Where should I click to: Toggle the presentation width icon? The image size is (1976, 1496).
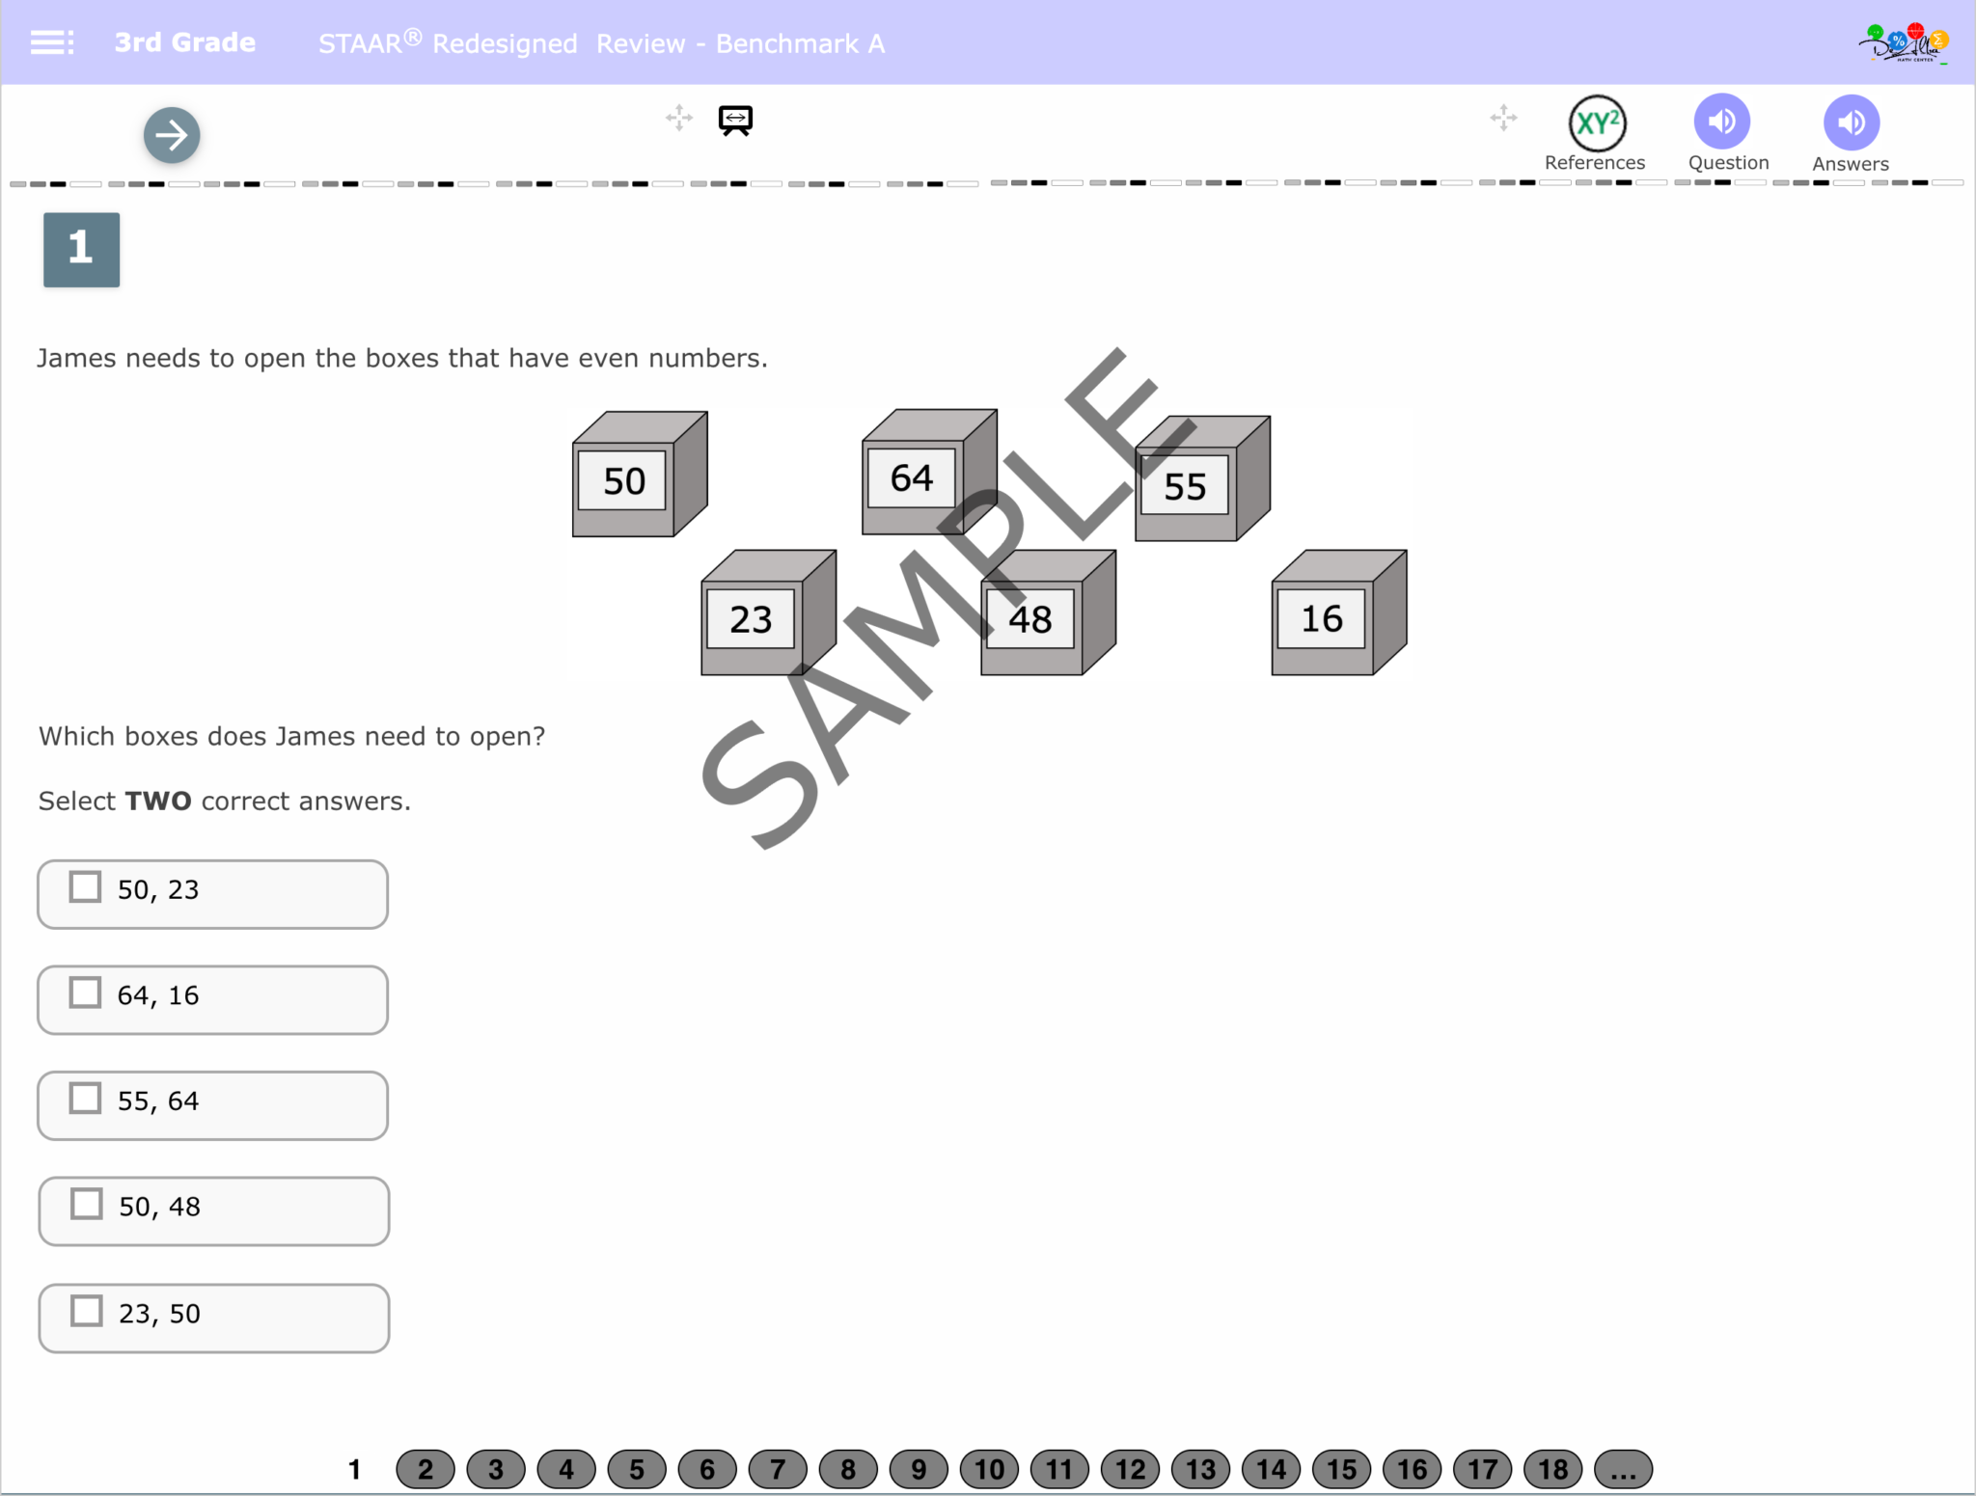[735, 120]
